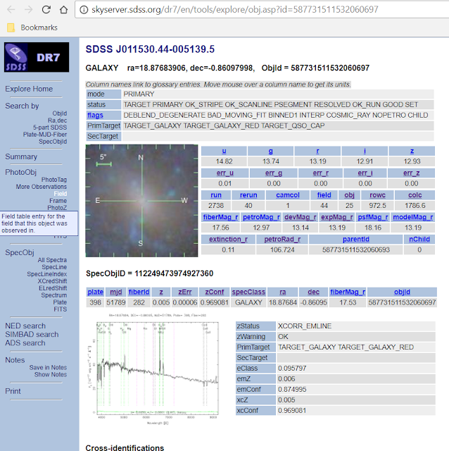Open XCredShift link
Screen dimensions: 449x451
[52, 281]
